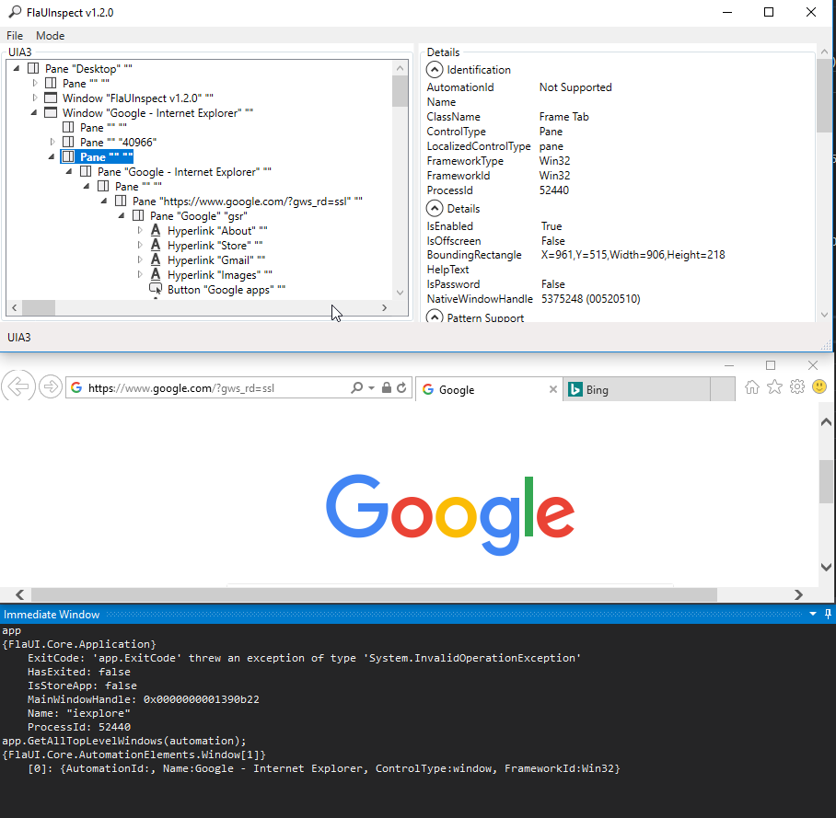Open the Mode menu
This screenshot has width=836, height=818.
click(50, 35)
